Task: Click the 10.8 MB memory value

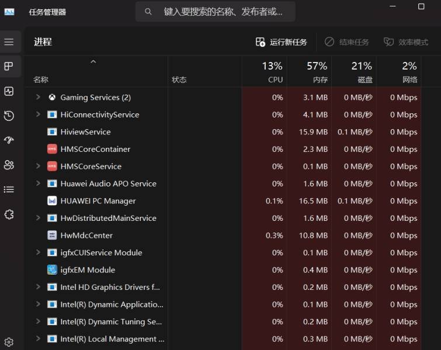Action: click(313, 235)
